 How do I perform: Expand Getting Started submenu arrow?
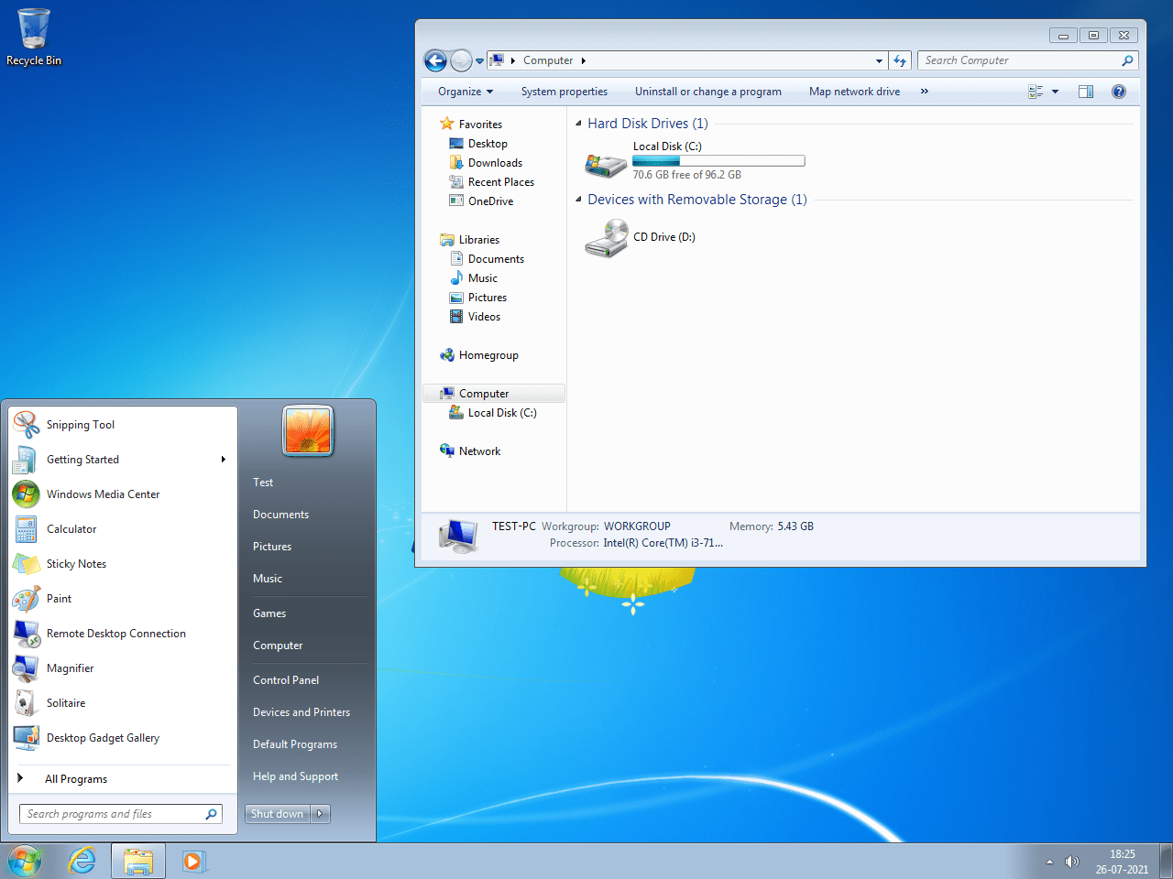coord(223,460)
